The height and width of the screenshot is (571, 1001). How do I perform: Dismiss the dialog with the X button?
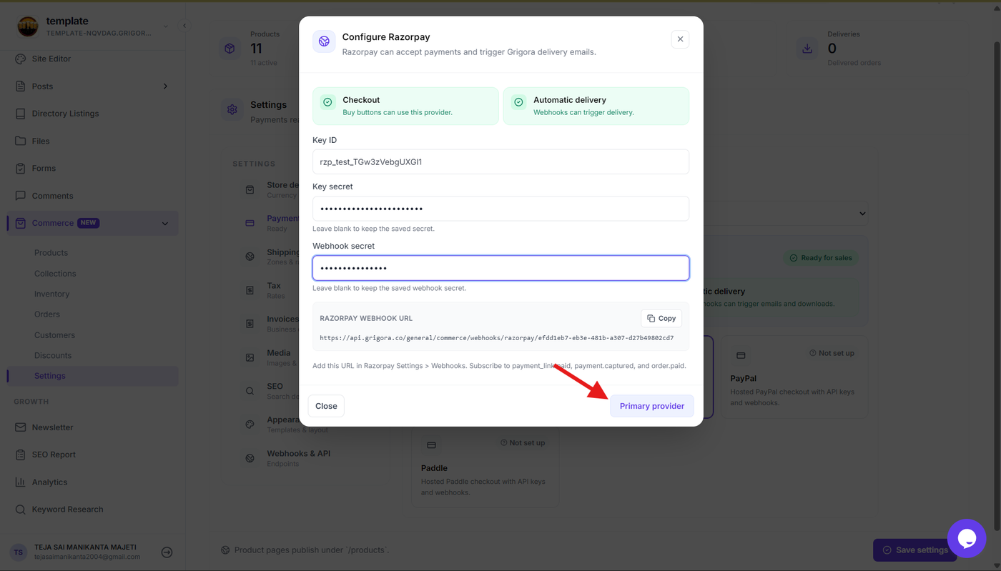(680, 39)
